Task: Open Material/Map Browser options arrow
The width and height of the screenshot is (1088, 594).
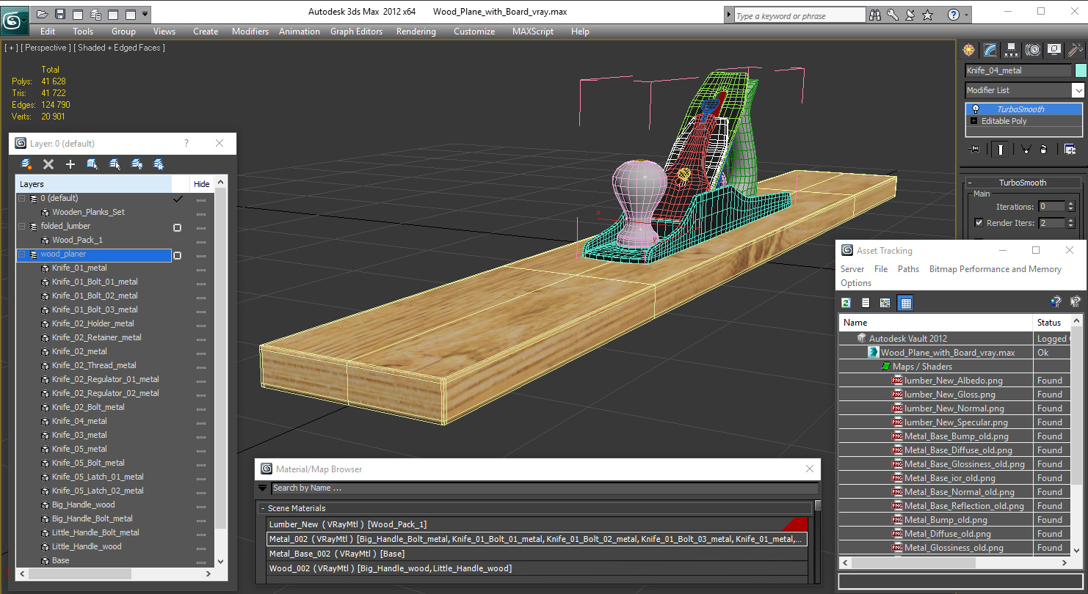Action: click(x=263, y=488)
